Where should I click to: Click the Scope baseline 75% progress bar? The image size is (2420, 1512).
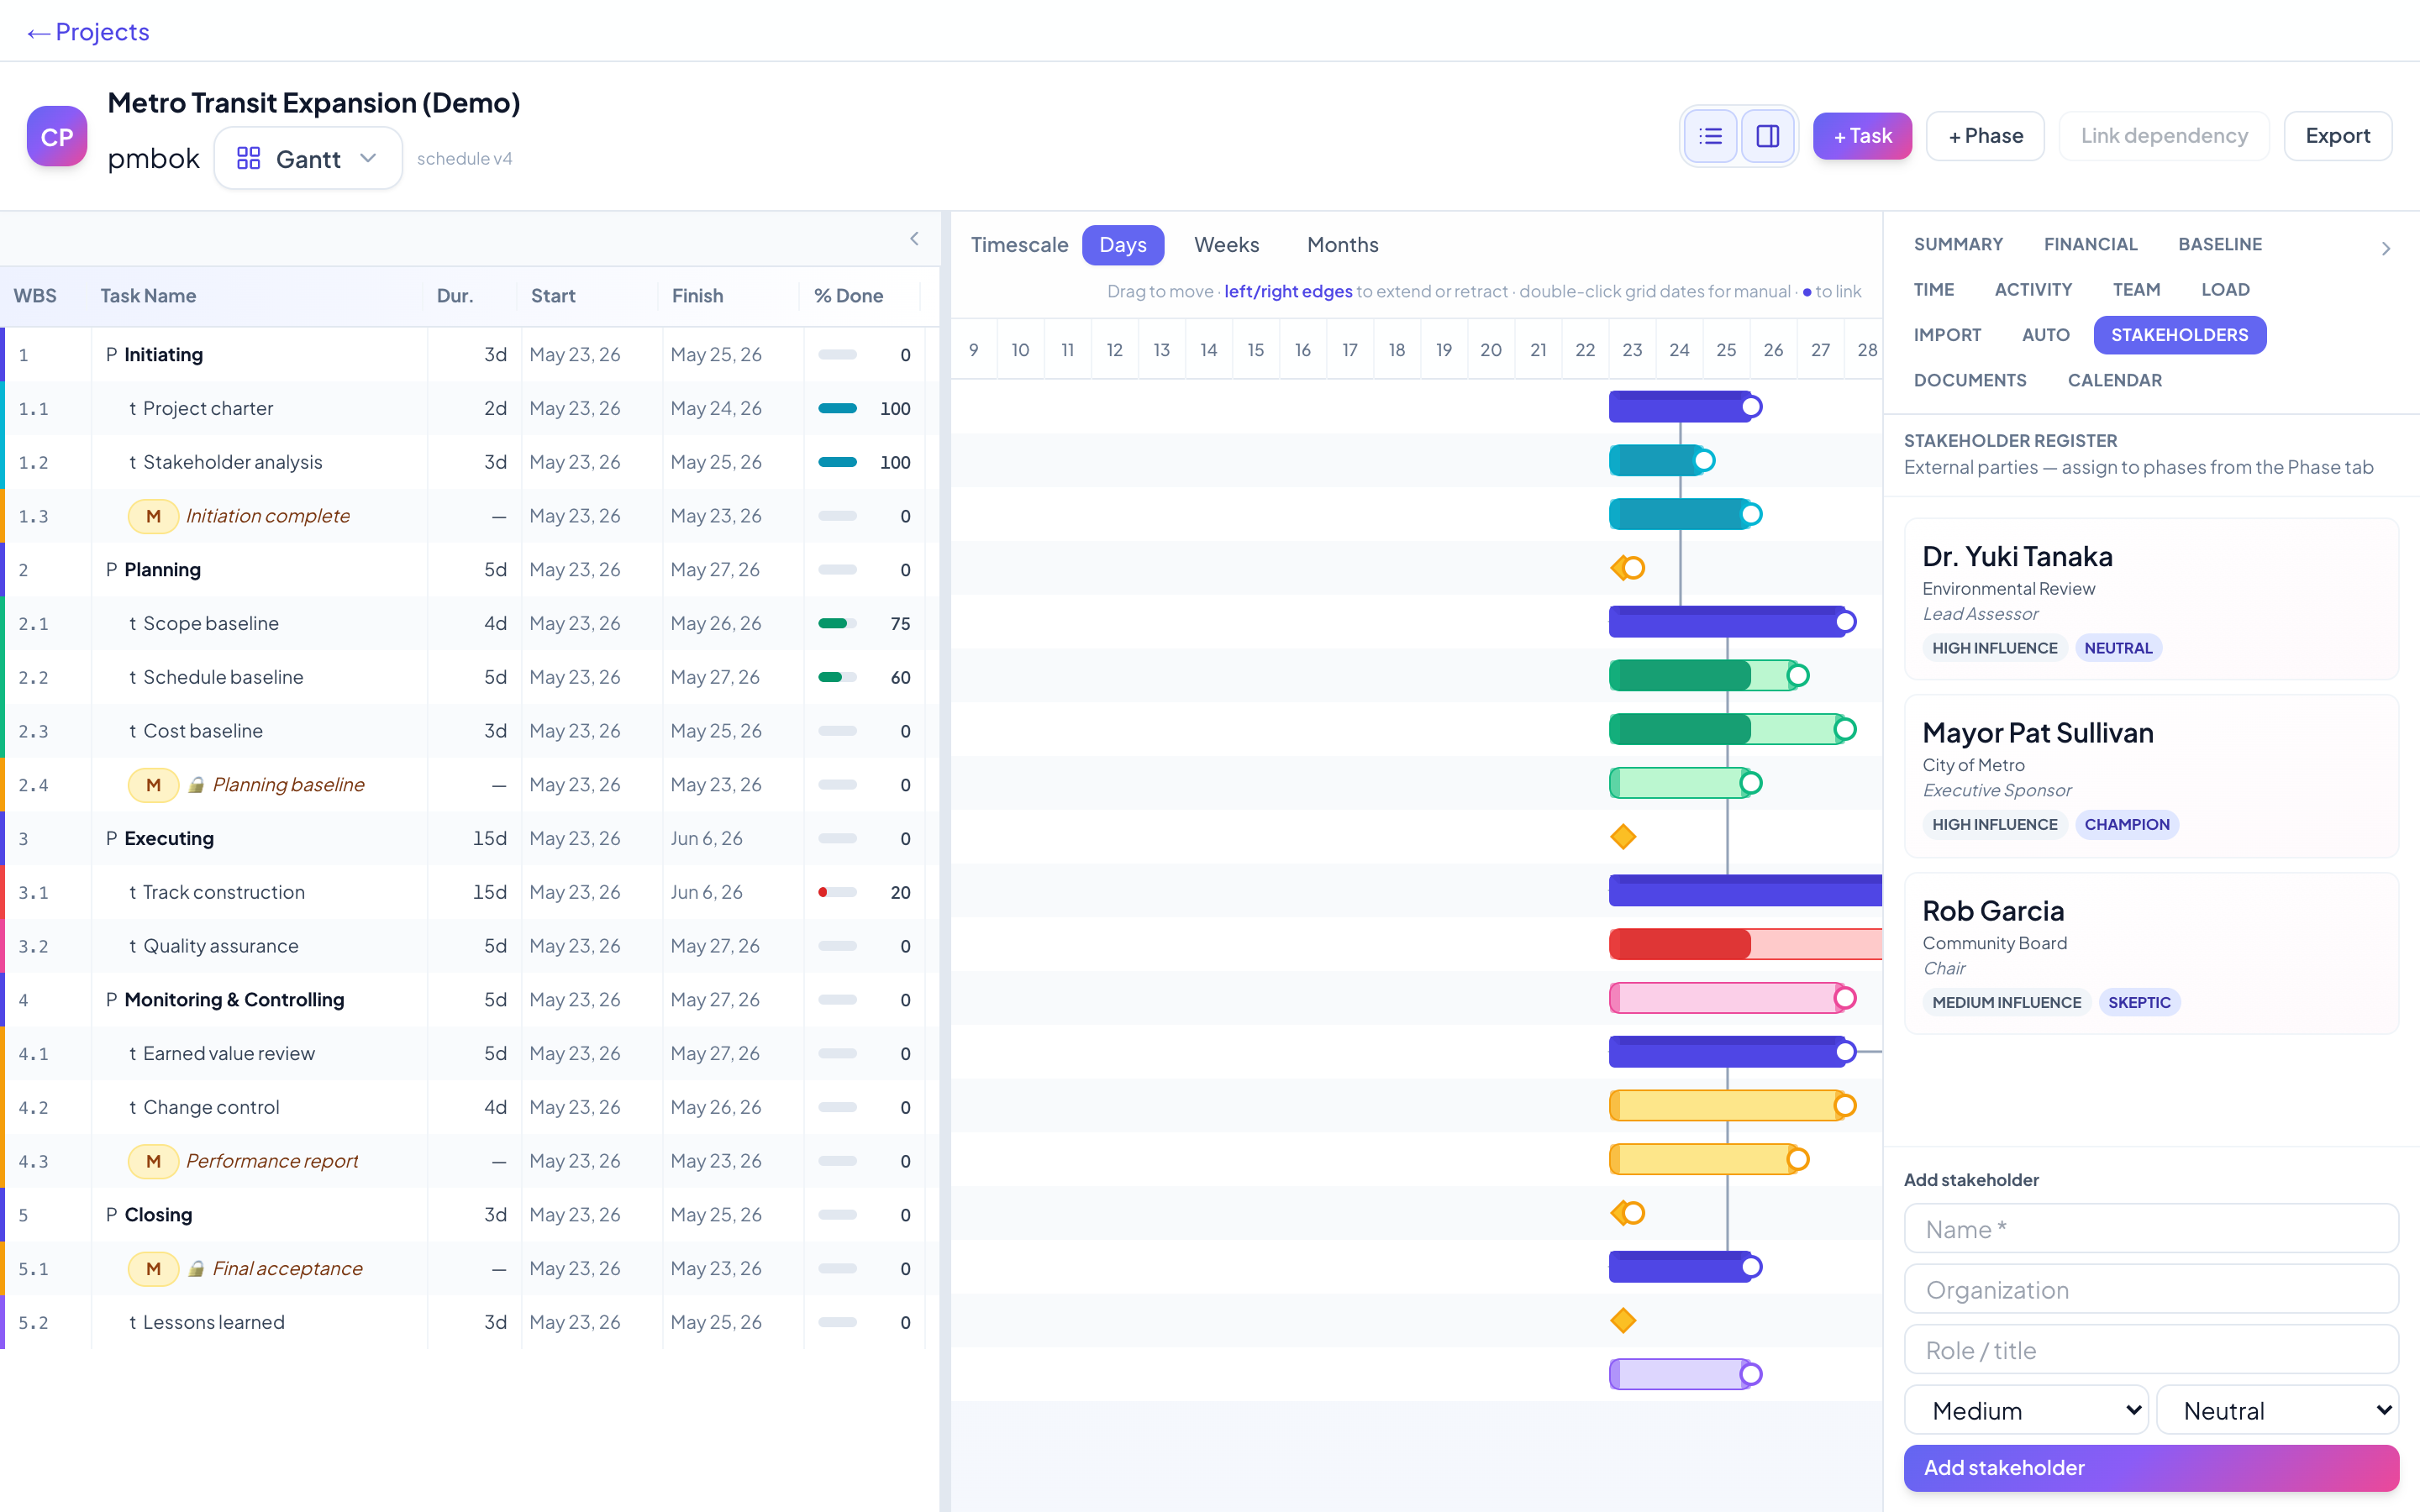point(837,623)
